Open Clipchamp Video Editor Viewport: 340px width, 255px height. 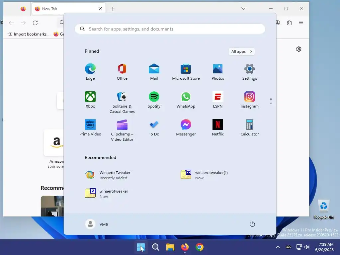122,130
